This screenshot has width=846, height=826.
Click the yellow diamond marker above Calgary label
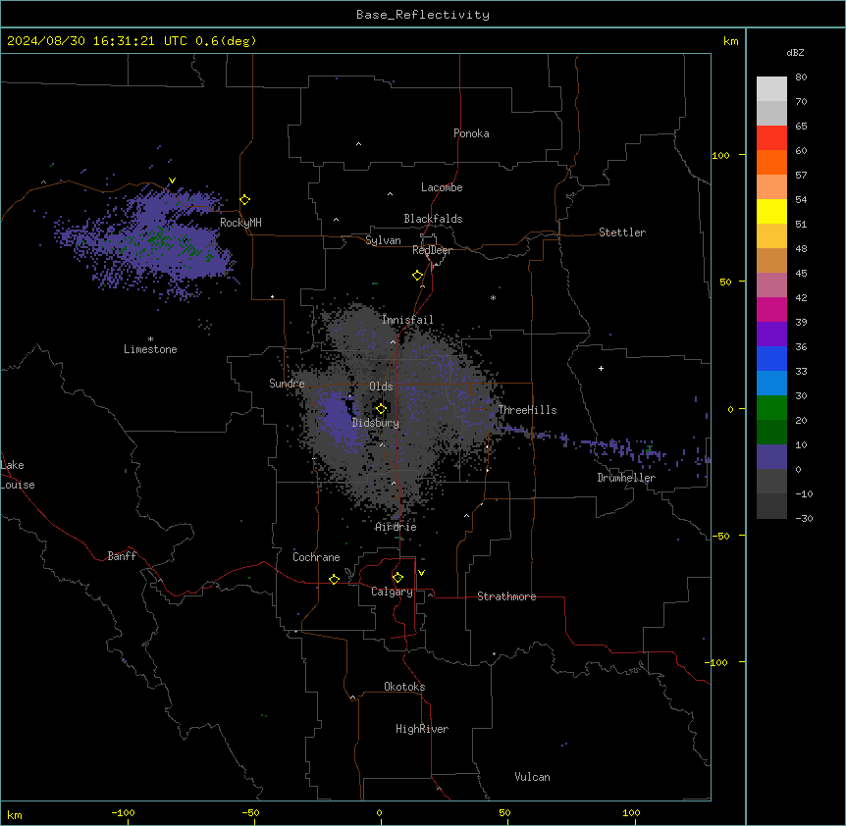pyautogui.click(x=397, y=578)
